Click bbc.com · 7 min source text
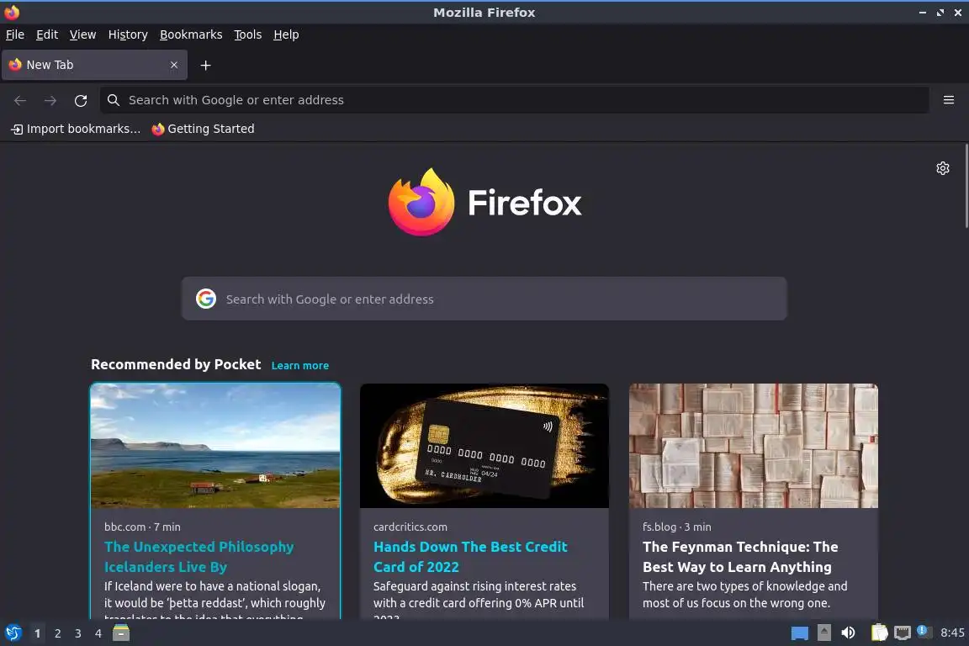This screenshot has height=646, width=969. (x=142, y=527)
